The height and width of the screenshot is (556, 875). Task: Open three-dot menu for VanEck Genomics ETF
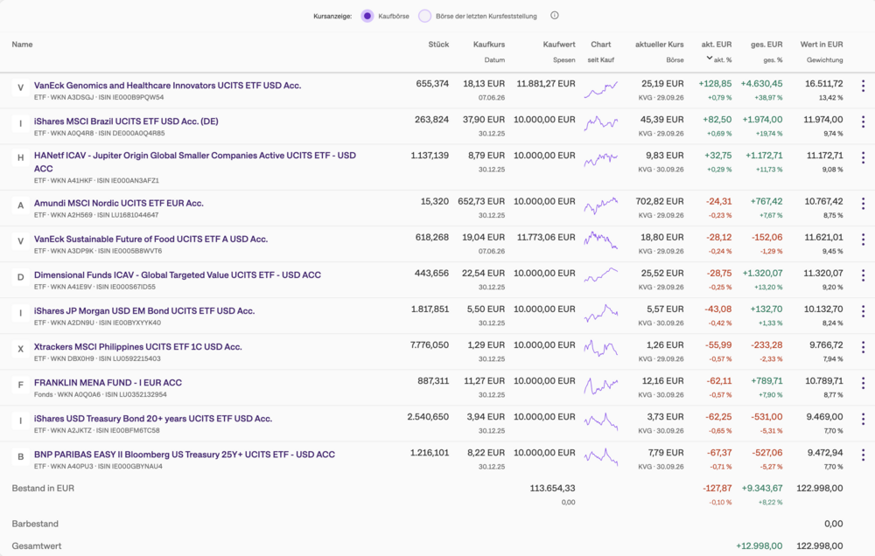click(x=863, y=86)
